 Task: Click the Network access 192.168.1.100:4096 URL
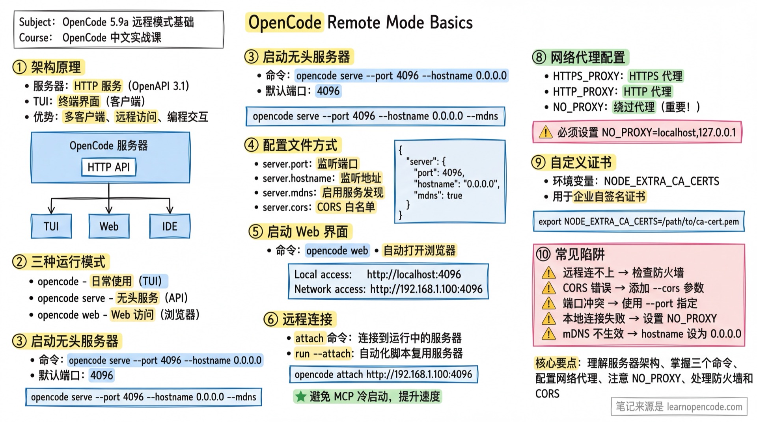click(426, 289)
